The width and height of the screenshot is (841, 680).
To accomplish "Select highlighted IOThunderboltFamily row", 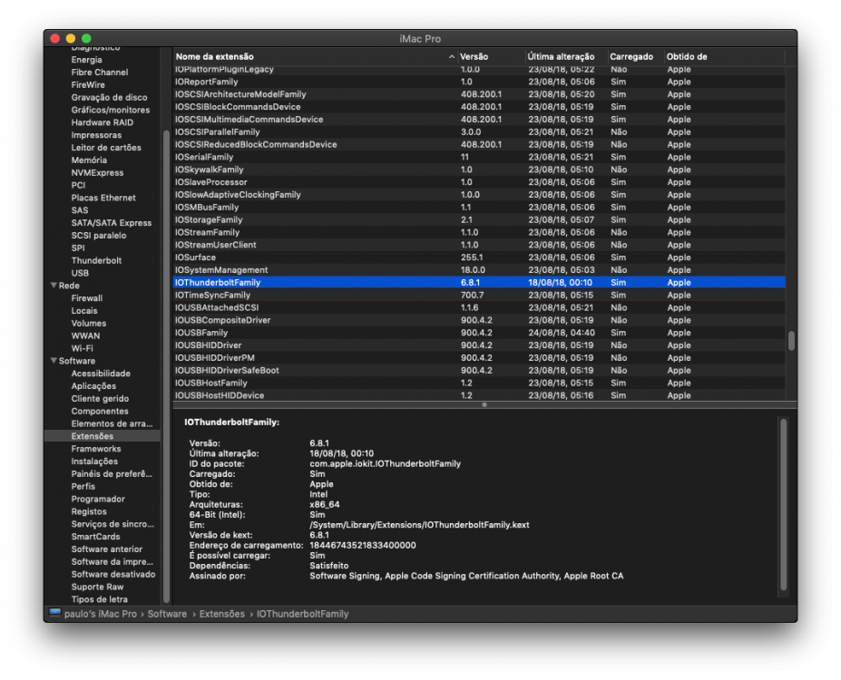I will point(479,282).
